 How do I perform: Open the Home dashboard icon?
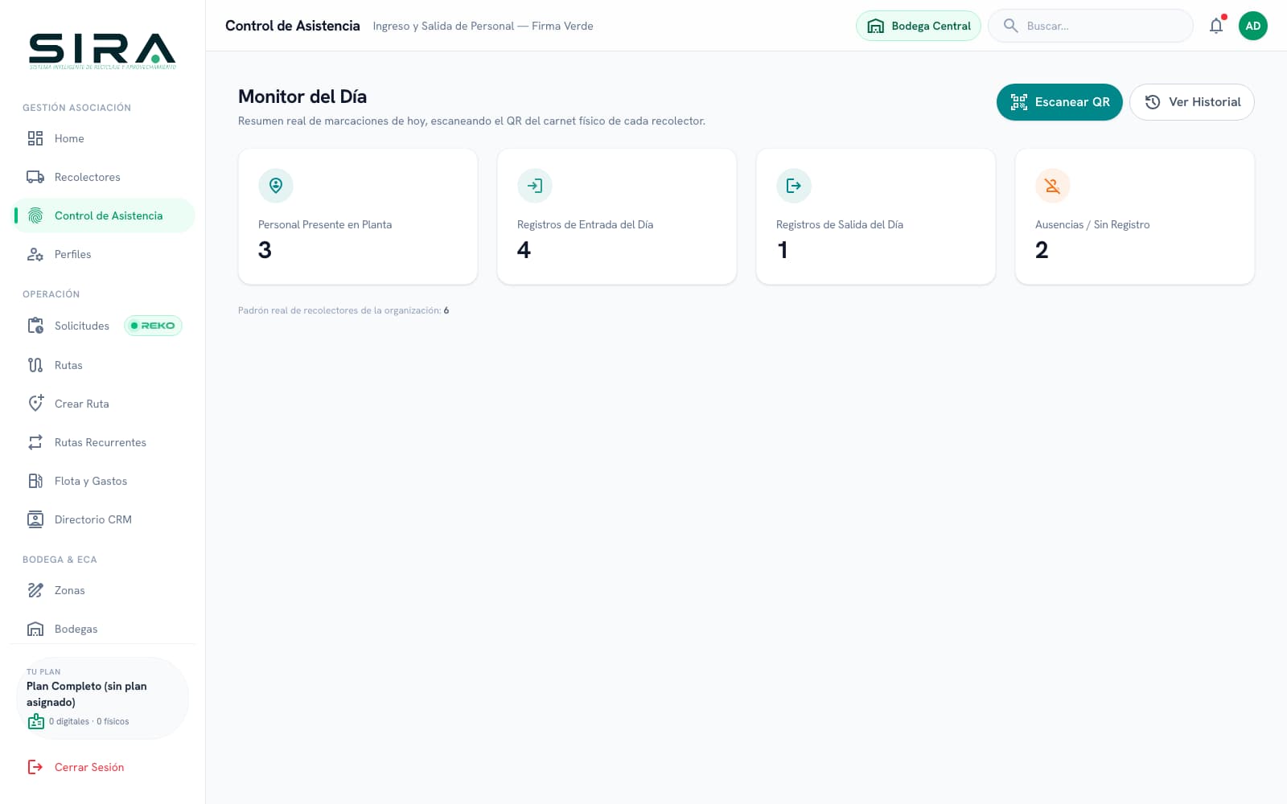pyautogui.click(x=35, y=138)
